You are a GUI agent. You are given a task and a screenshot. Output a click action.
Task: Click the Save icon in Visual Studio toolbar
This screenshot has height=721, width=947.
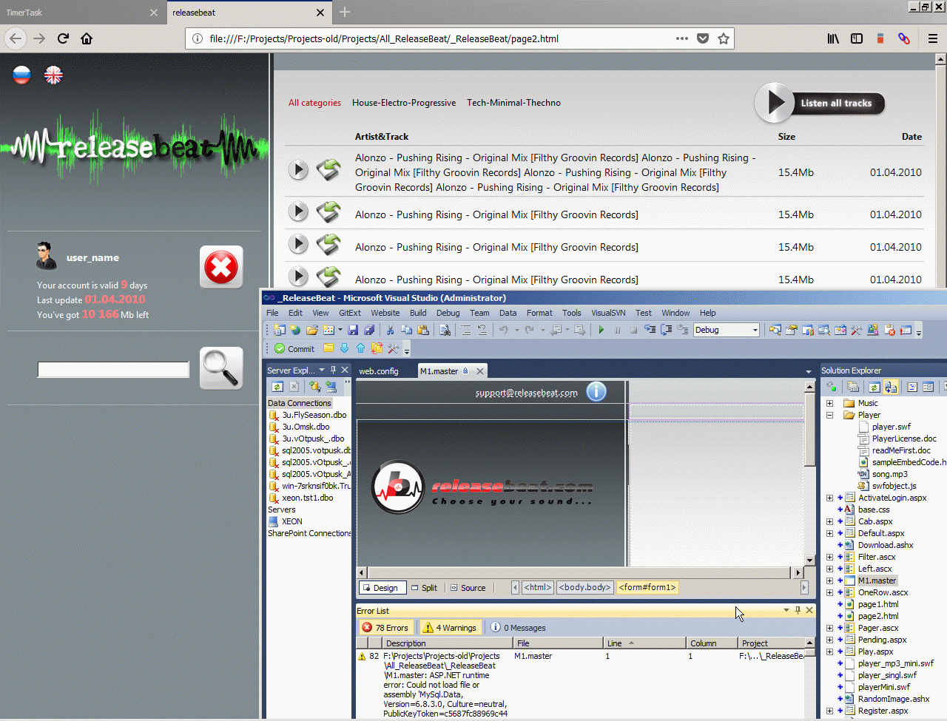[x=353, y=330]
